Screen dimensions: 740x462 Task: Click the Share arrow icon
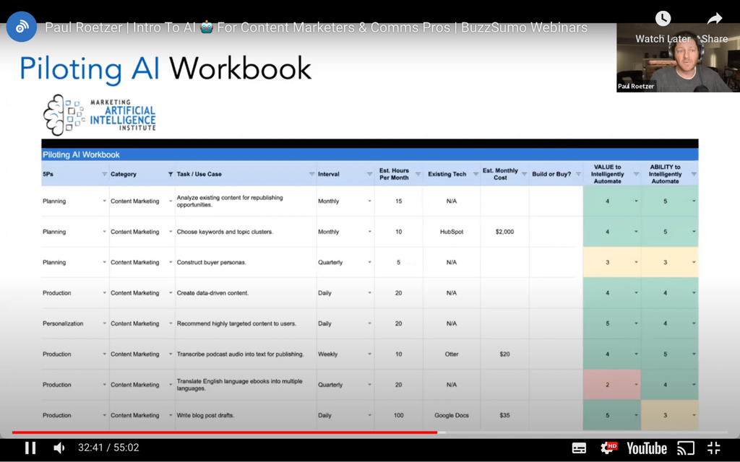715,19
